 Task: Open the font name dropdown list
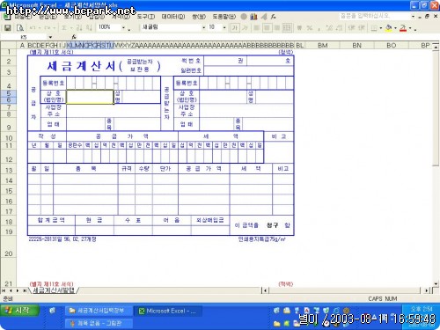pos(203,27)
